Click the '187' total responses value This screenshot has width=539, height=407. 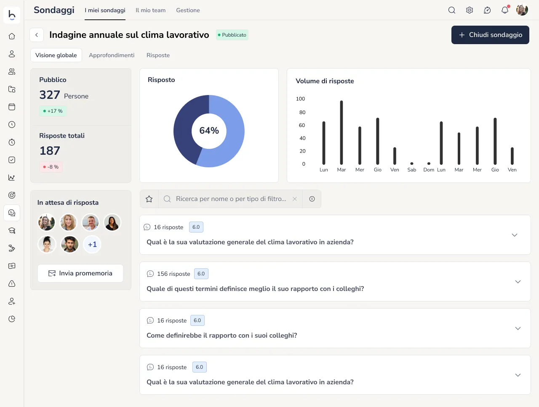click(50, 151)
